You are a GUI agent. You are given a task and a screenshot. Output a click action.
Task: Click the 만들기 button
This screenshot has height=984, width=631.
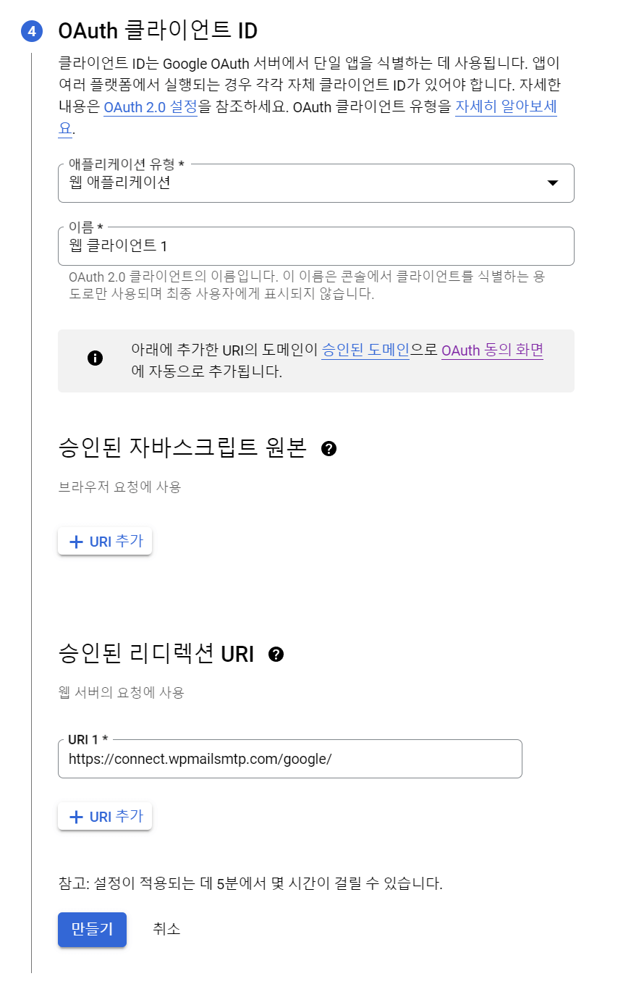(x=92, y=930)
